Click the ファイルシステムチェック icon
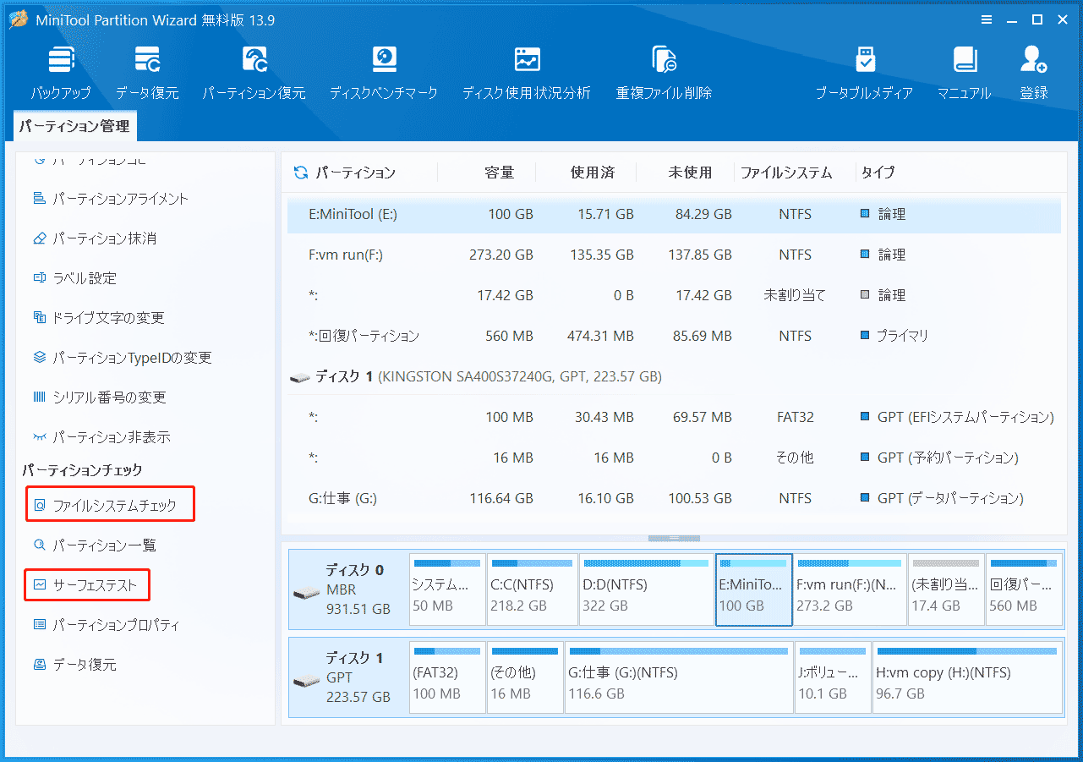This screenshot has width=1083, height=762. (39, 506)
